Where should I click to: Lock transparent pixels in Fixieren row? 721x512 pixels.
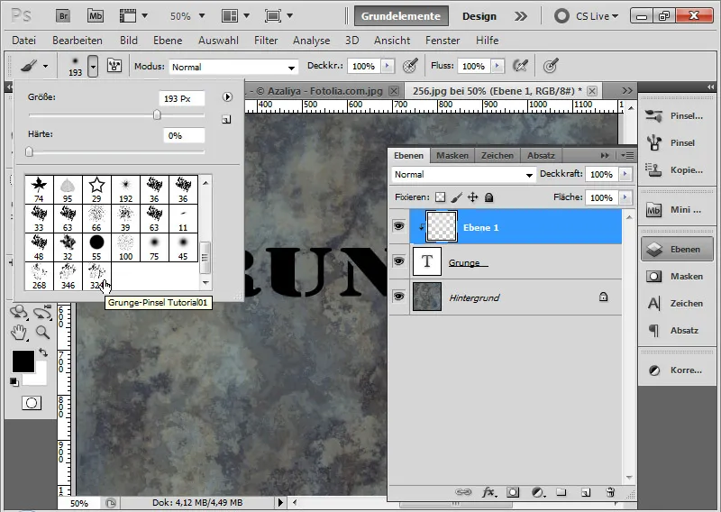(440, 197)
